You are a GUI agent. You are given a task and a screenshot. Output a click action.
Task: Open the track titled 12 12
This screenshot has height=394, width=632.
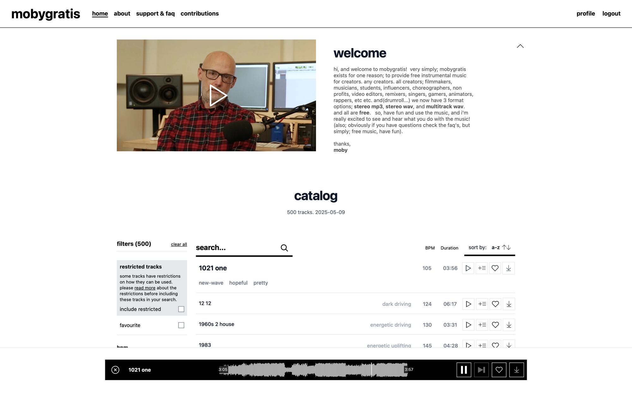point(205,303)
